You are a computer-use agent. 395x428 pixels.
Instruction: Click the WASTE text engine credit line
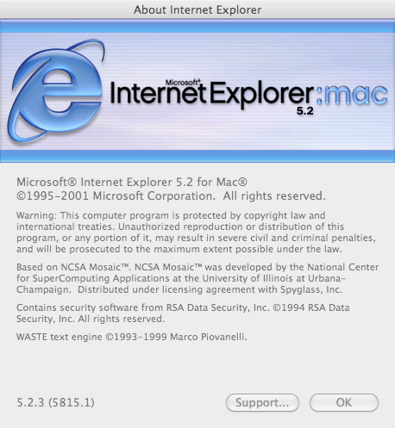132,337
